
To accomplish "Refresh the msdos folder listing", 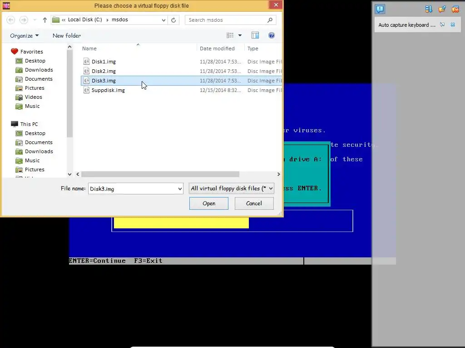I will point(173,20).
